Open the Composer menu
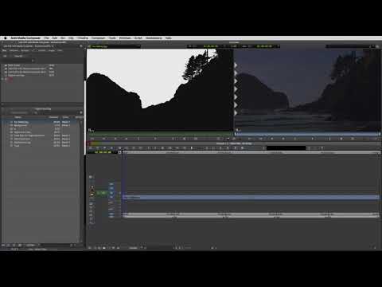 [x=99, y=38]
